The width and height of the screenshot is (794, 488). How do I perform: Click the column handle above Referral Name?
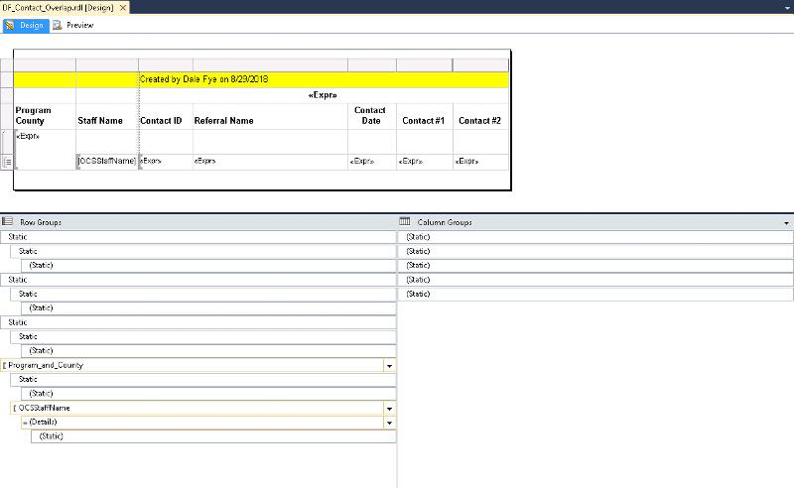click(270, 64)
